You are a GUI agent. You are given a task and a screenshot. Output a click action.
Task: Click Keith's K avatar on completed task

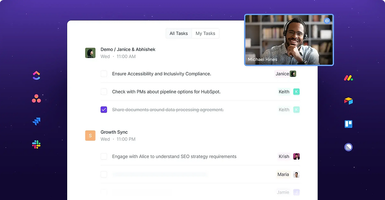pos(296,109)
